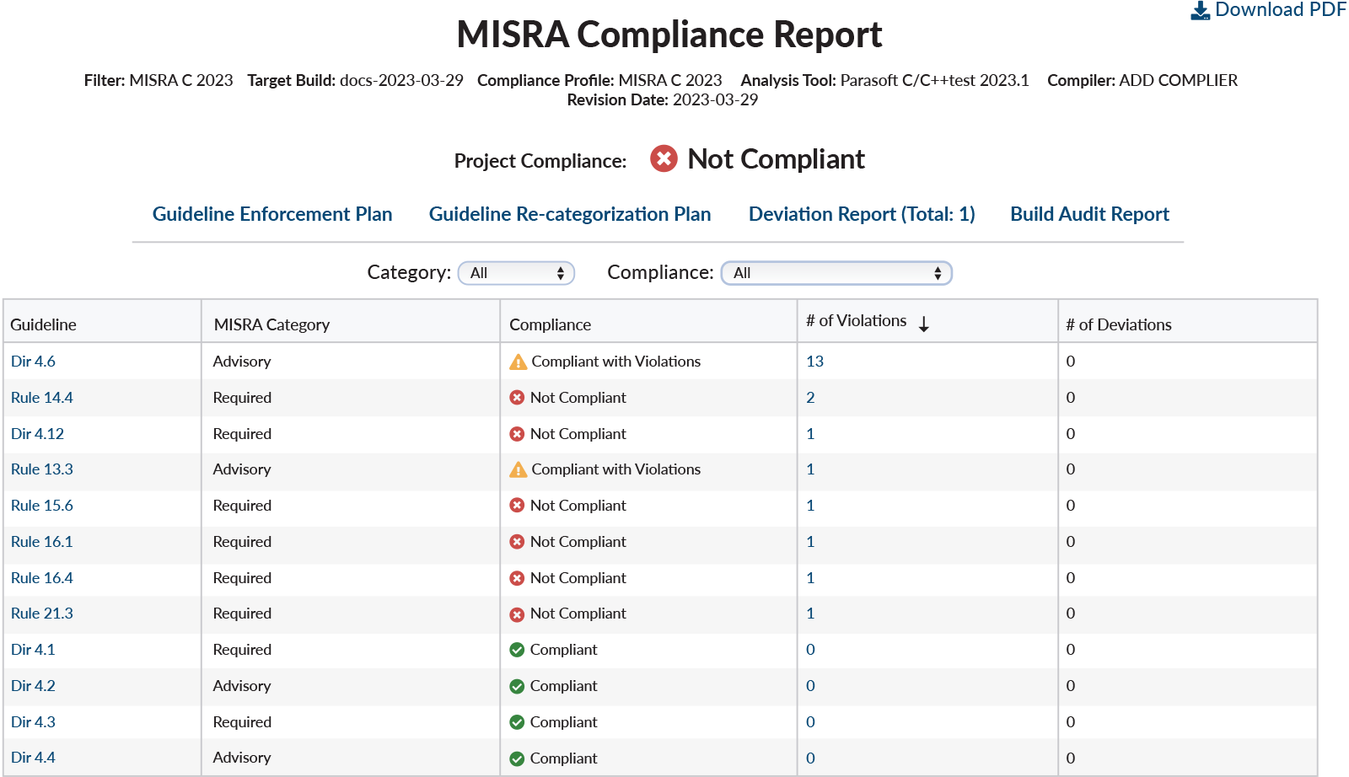
Task: Click the green checkmark on the Dir 4.2 row
Action: coord(517,686)
